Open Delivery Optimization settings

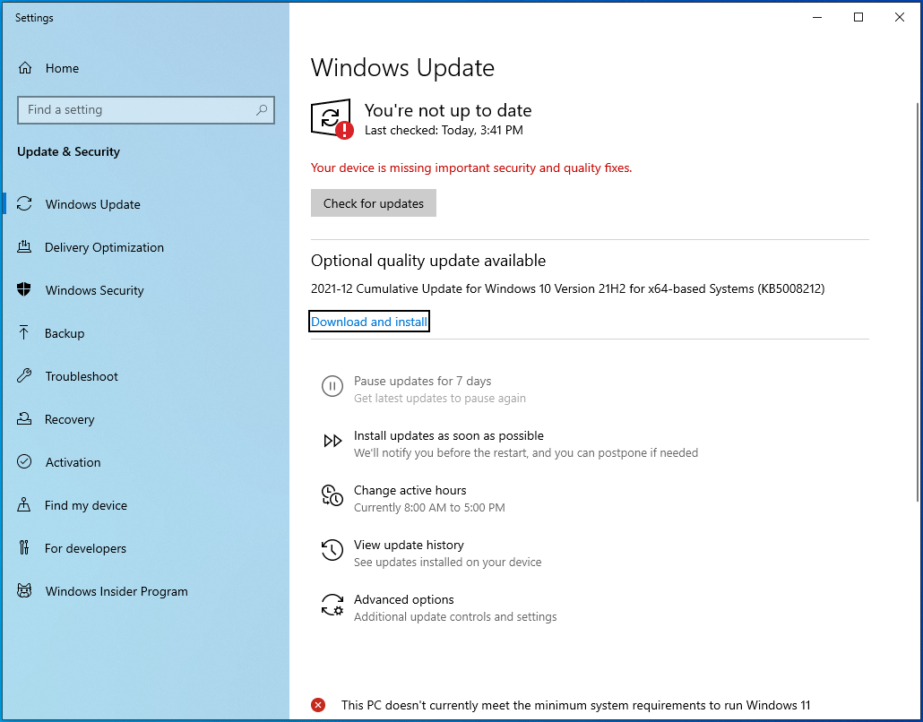[146, 247]
